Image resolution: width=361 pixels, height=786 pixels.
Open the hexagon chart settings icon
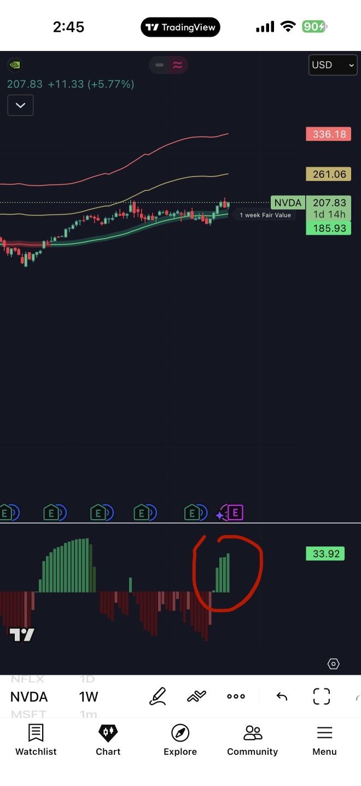click(x=333, y=664)
